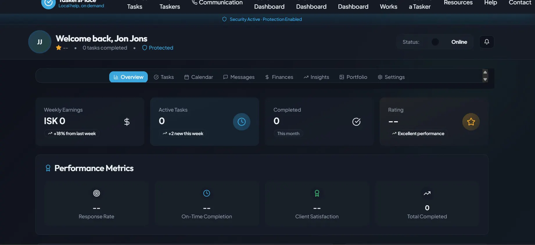Open the notifications bell icon
535x245 pixels.
pos(487,42)
